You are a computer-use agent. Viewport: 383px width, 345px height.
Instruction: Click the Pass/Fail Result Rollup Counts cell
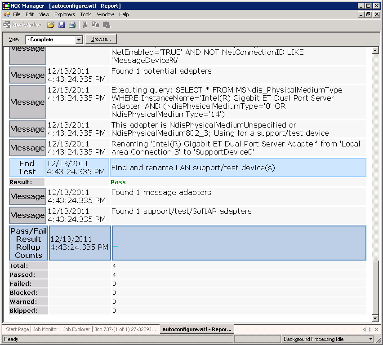(x=29, y=243)
